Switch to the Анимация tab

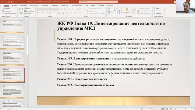click(55, 5)
